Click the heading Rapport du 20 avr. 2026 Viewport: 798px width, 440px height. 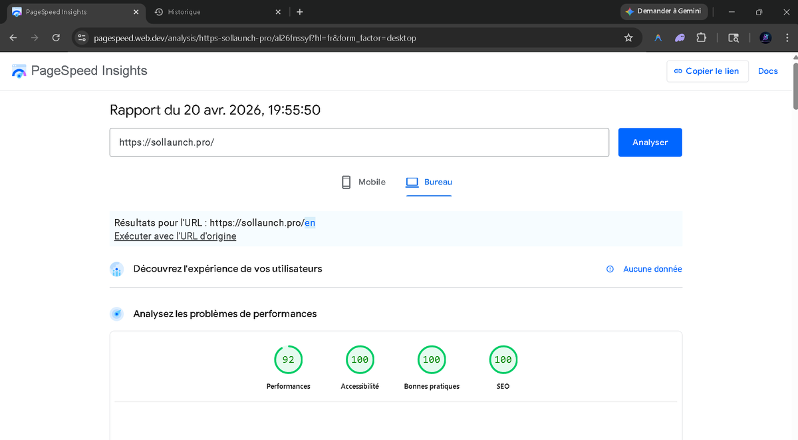pyautogui.click(x=215, y=110)
